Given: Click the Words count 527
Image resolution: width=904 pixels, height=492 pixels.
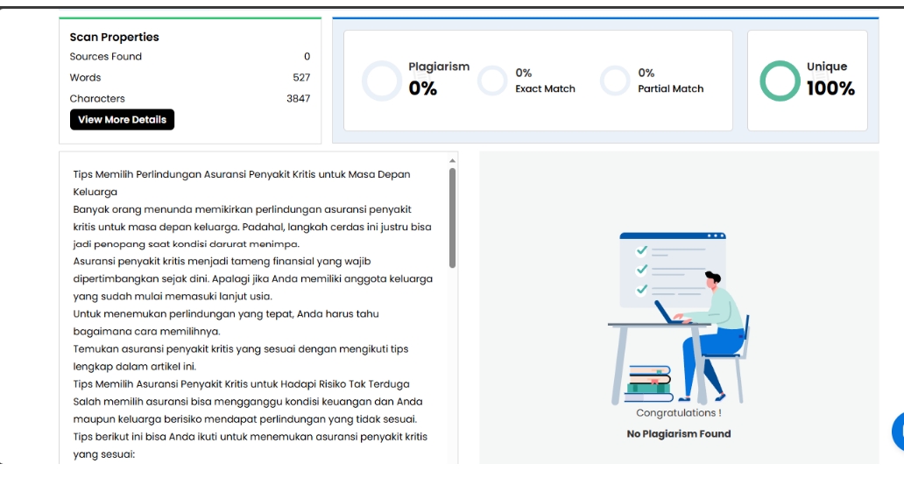Looking at the screenshot, I should [301, 78].
